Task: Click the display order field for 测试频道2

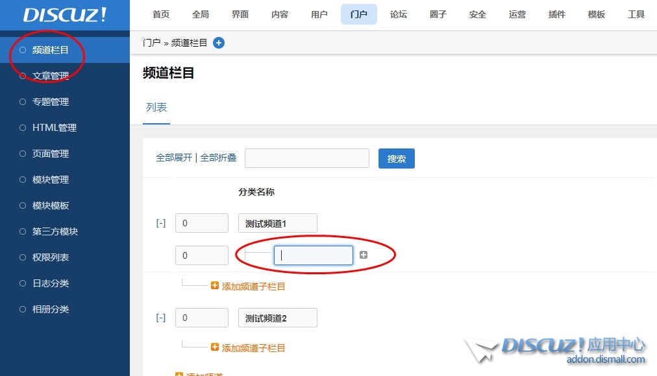Action: [201, 318]
